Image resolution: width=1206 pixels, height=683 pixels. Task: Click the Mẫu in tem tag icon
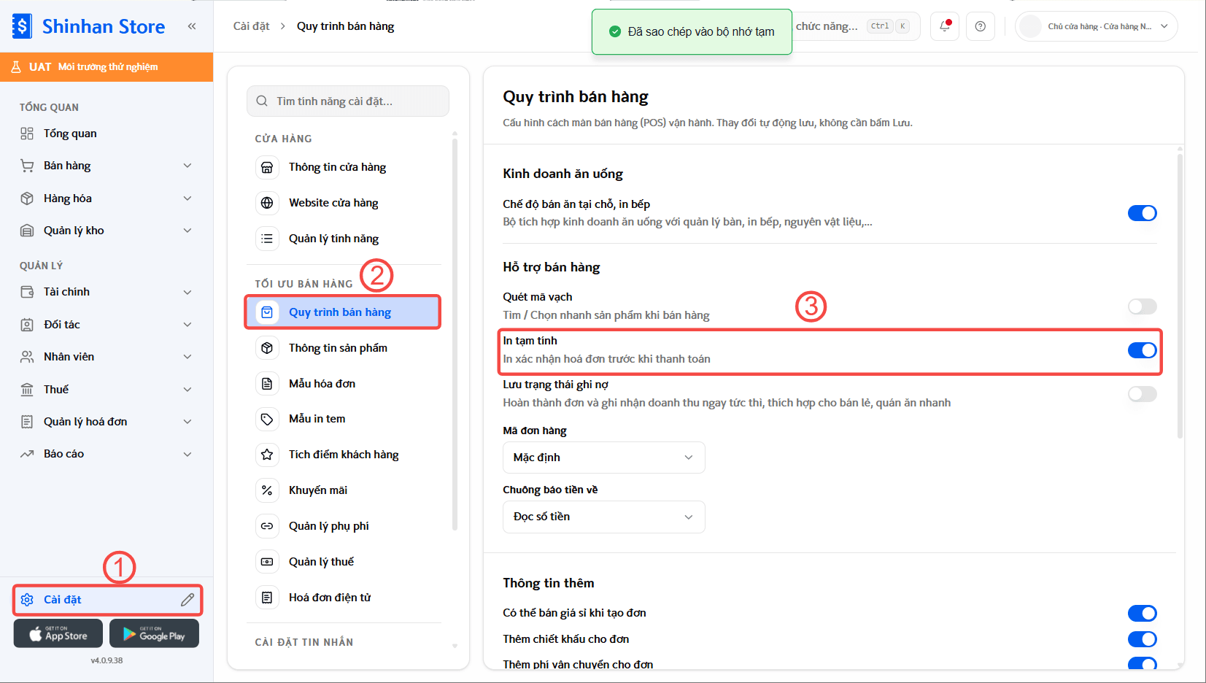[x=267, y=419]
